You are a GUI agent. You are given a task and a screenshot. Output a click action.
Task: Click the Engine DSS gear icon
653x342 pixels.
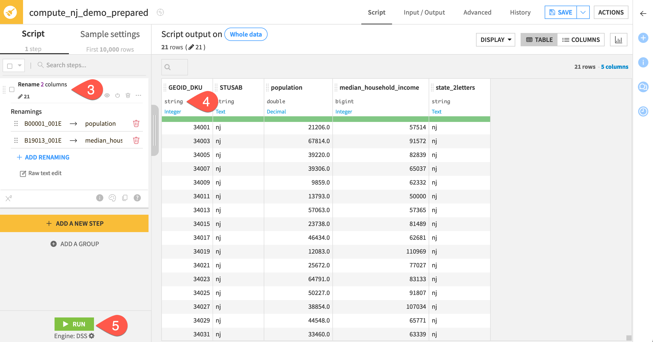point(92,336)
